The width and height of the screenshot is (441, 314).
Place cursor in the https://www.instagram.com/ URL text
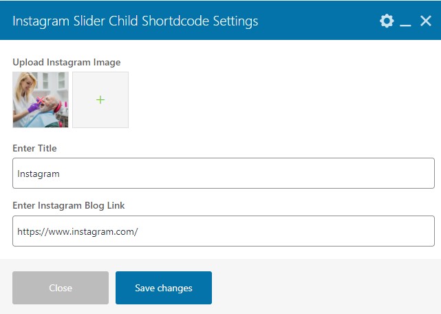click(78, 232)
